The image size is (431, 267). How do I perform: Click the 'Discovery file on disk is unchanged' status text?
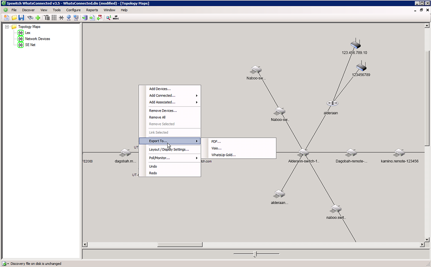(36, 264)
